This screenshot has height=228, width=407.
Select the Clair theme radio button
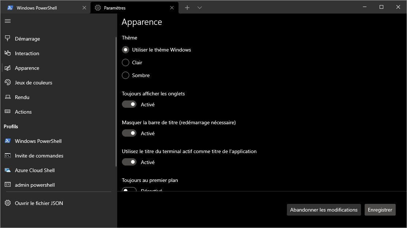coord(126,62)
